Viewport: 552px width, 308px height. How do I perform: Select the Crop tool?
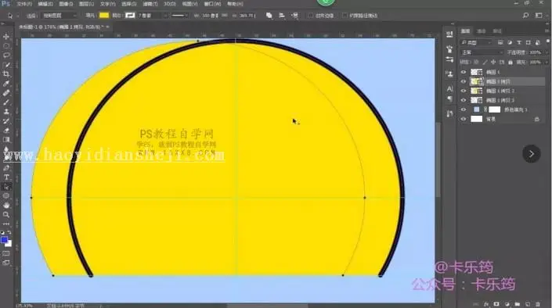pyautogui.click(x=6, y=74)
